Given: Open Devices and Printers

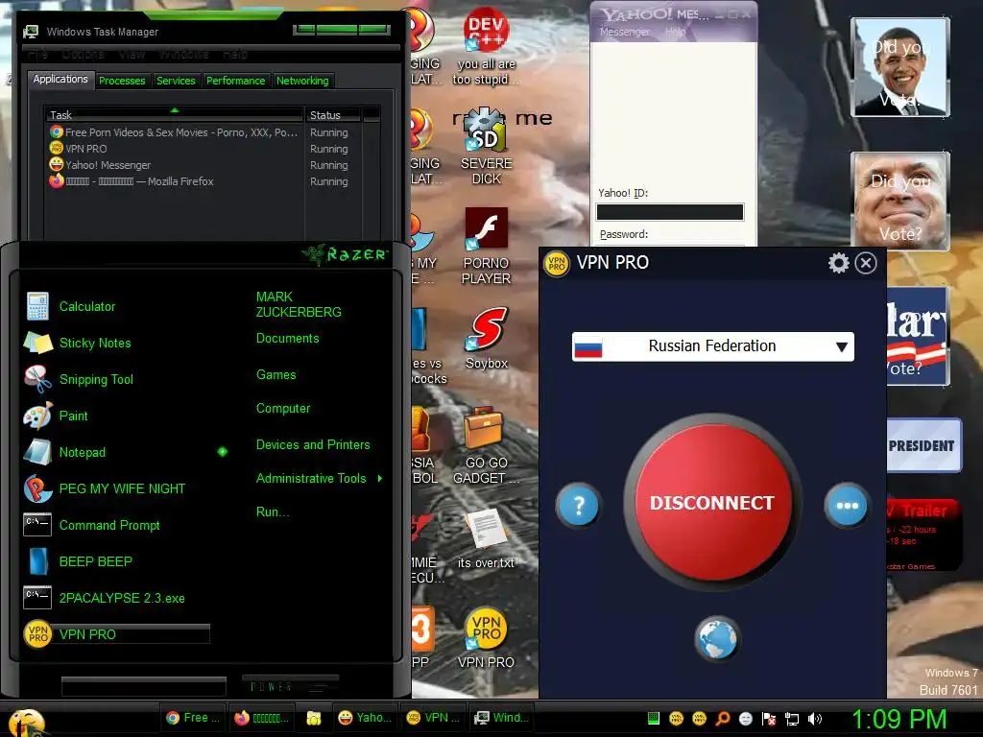Looking at the screenshot, I should pos(313,445).
